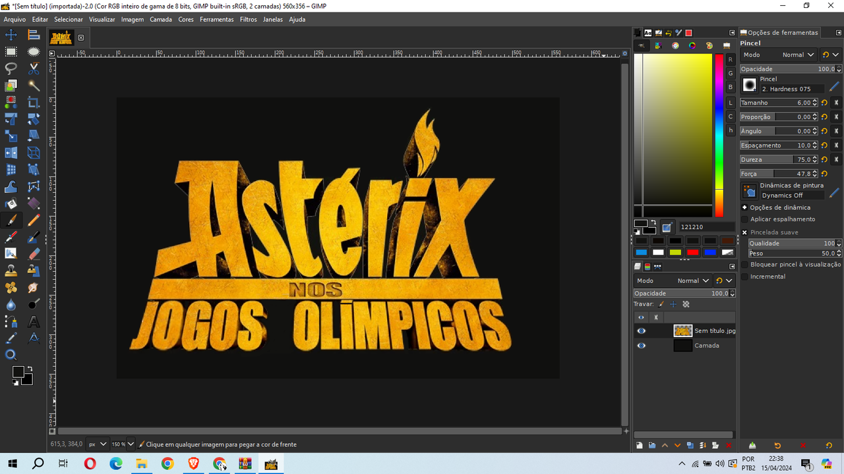Screen dimensions: 844x474
Task: Open the Cores menu
Action: [x=186, y=19]
